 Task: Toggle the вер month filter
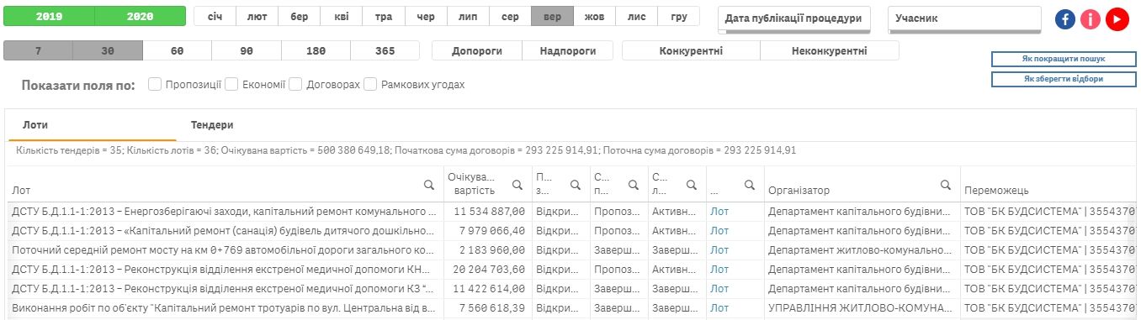552,16
